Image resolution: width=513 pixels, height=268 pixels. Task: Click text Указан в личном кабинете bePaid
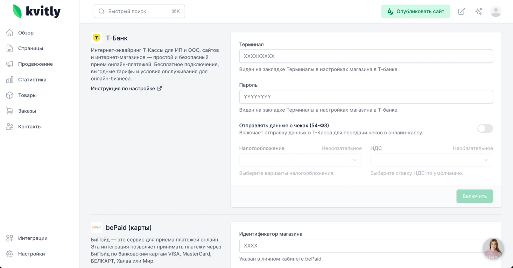tap(281, 259)
